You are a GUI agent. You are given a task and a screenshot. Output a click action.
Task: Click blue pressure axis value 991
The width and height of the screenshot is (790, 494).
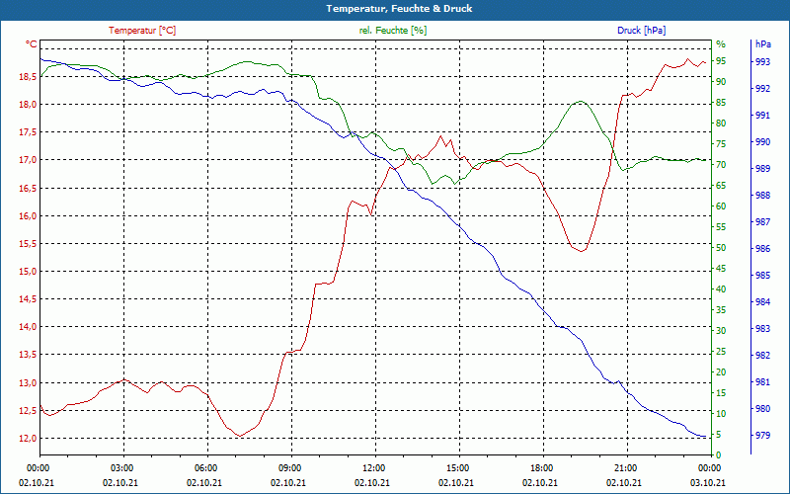(762, 116)
